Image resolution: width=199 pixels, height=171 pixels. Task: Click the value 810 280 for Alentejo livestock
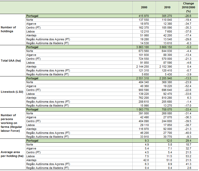coord(167,98)
